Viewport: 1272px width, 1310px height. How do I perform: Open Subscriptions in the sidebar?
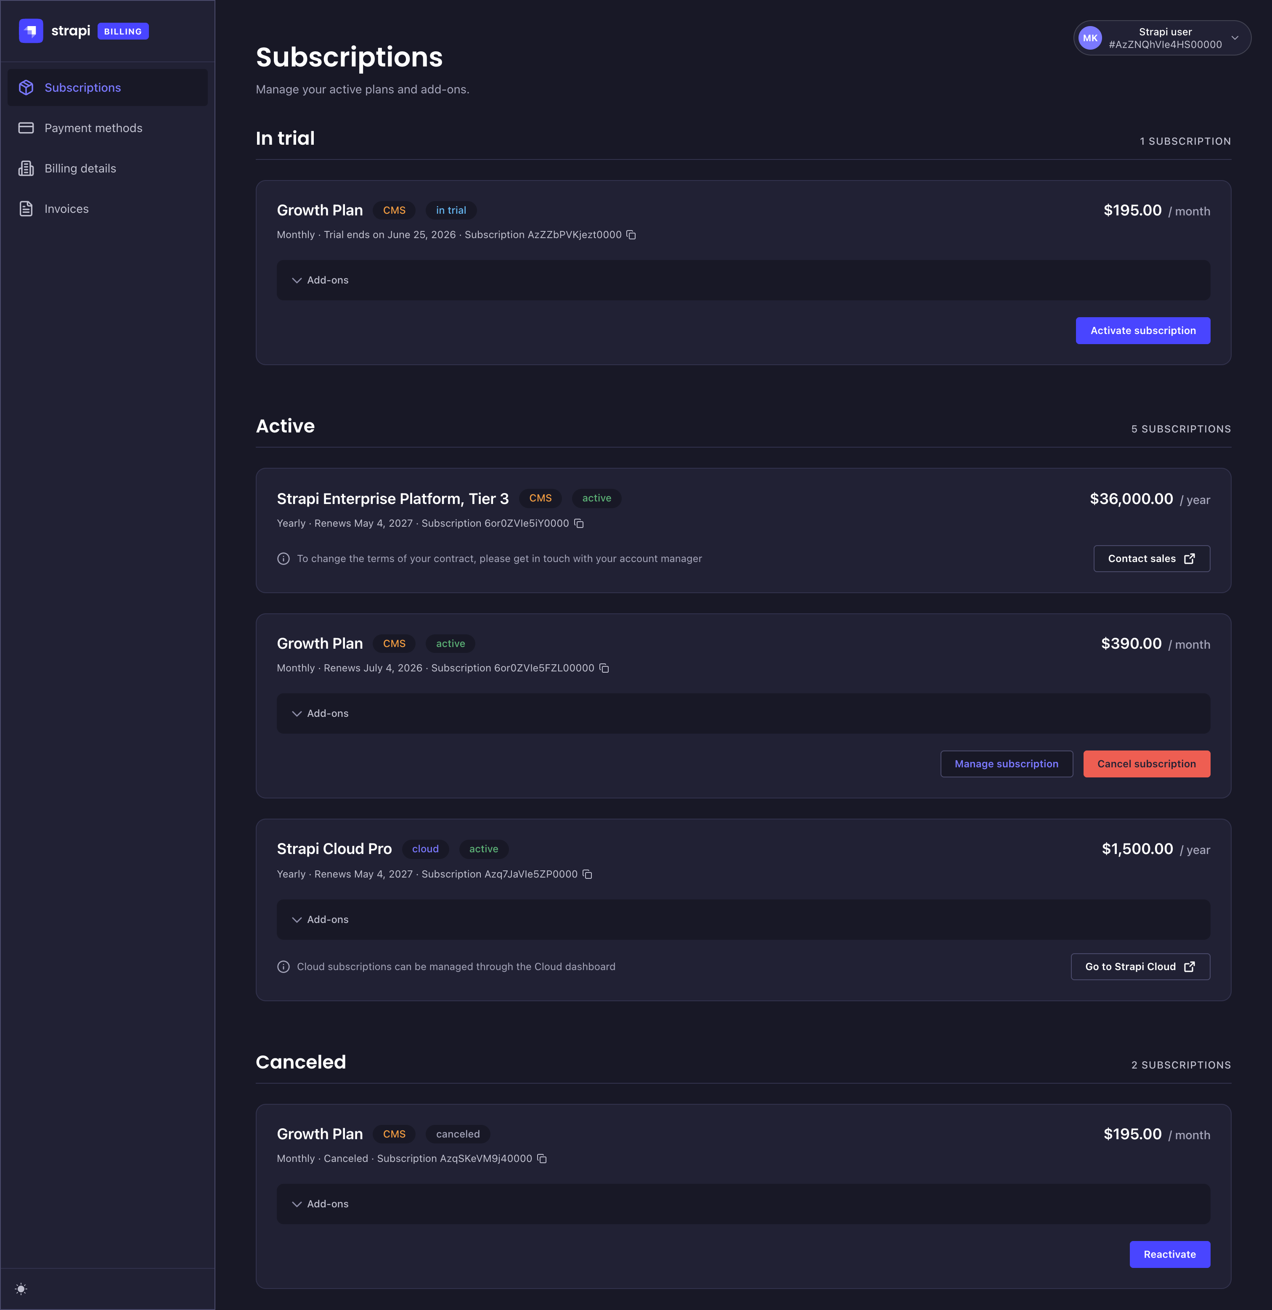(x=108, y=88)
